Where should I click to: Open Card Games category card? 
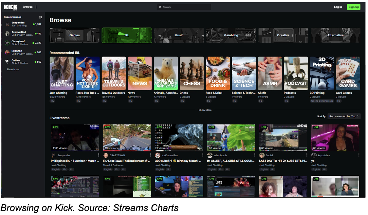tap(348, 73)
